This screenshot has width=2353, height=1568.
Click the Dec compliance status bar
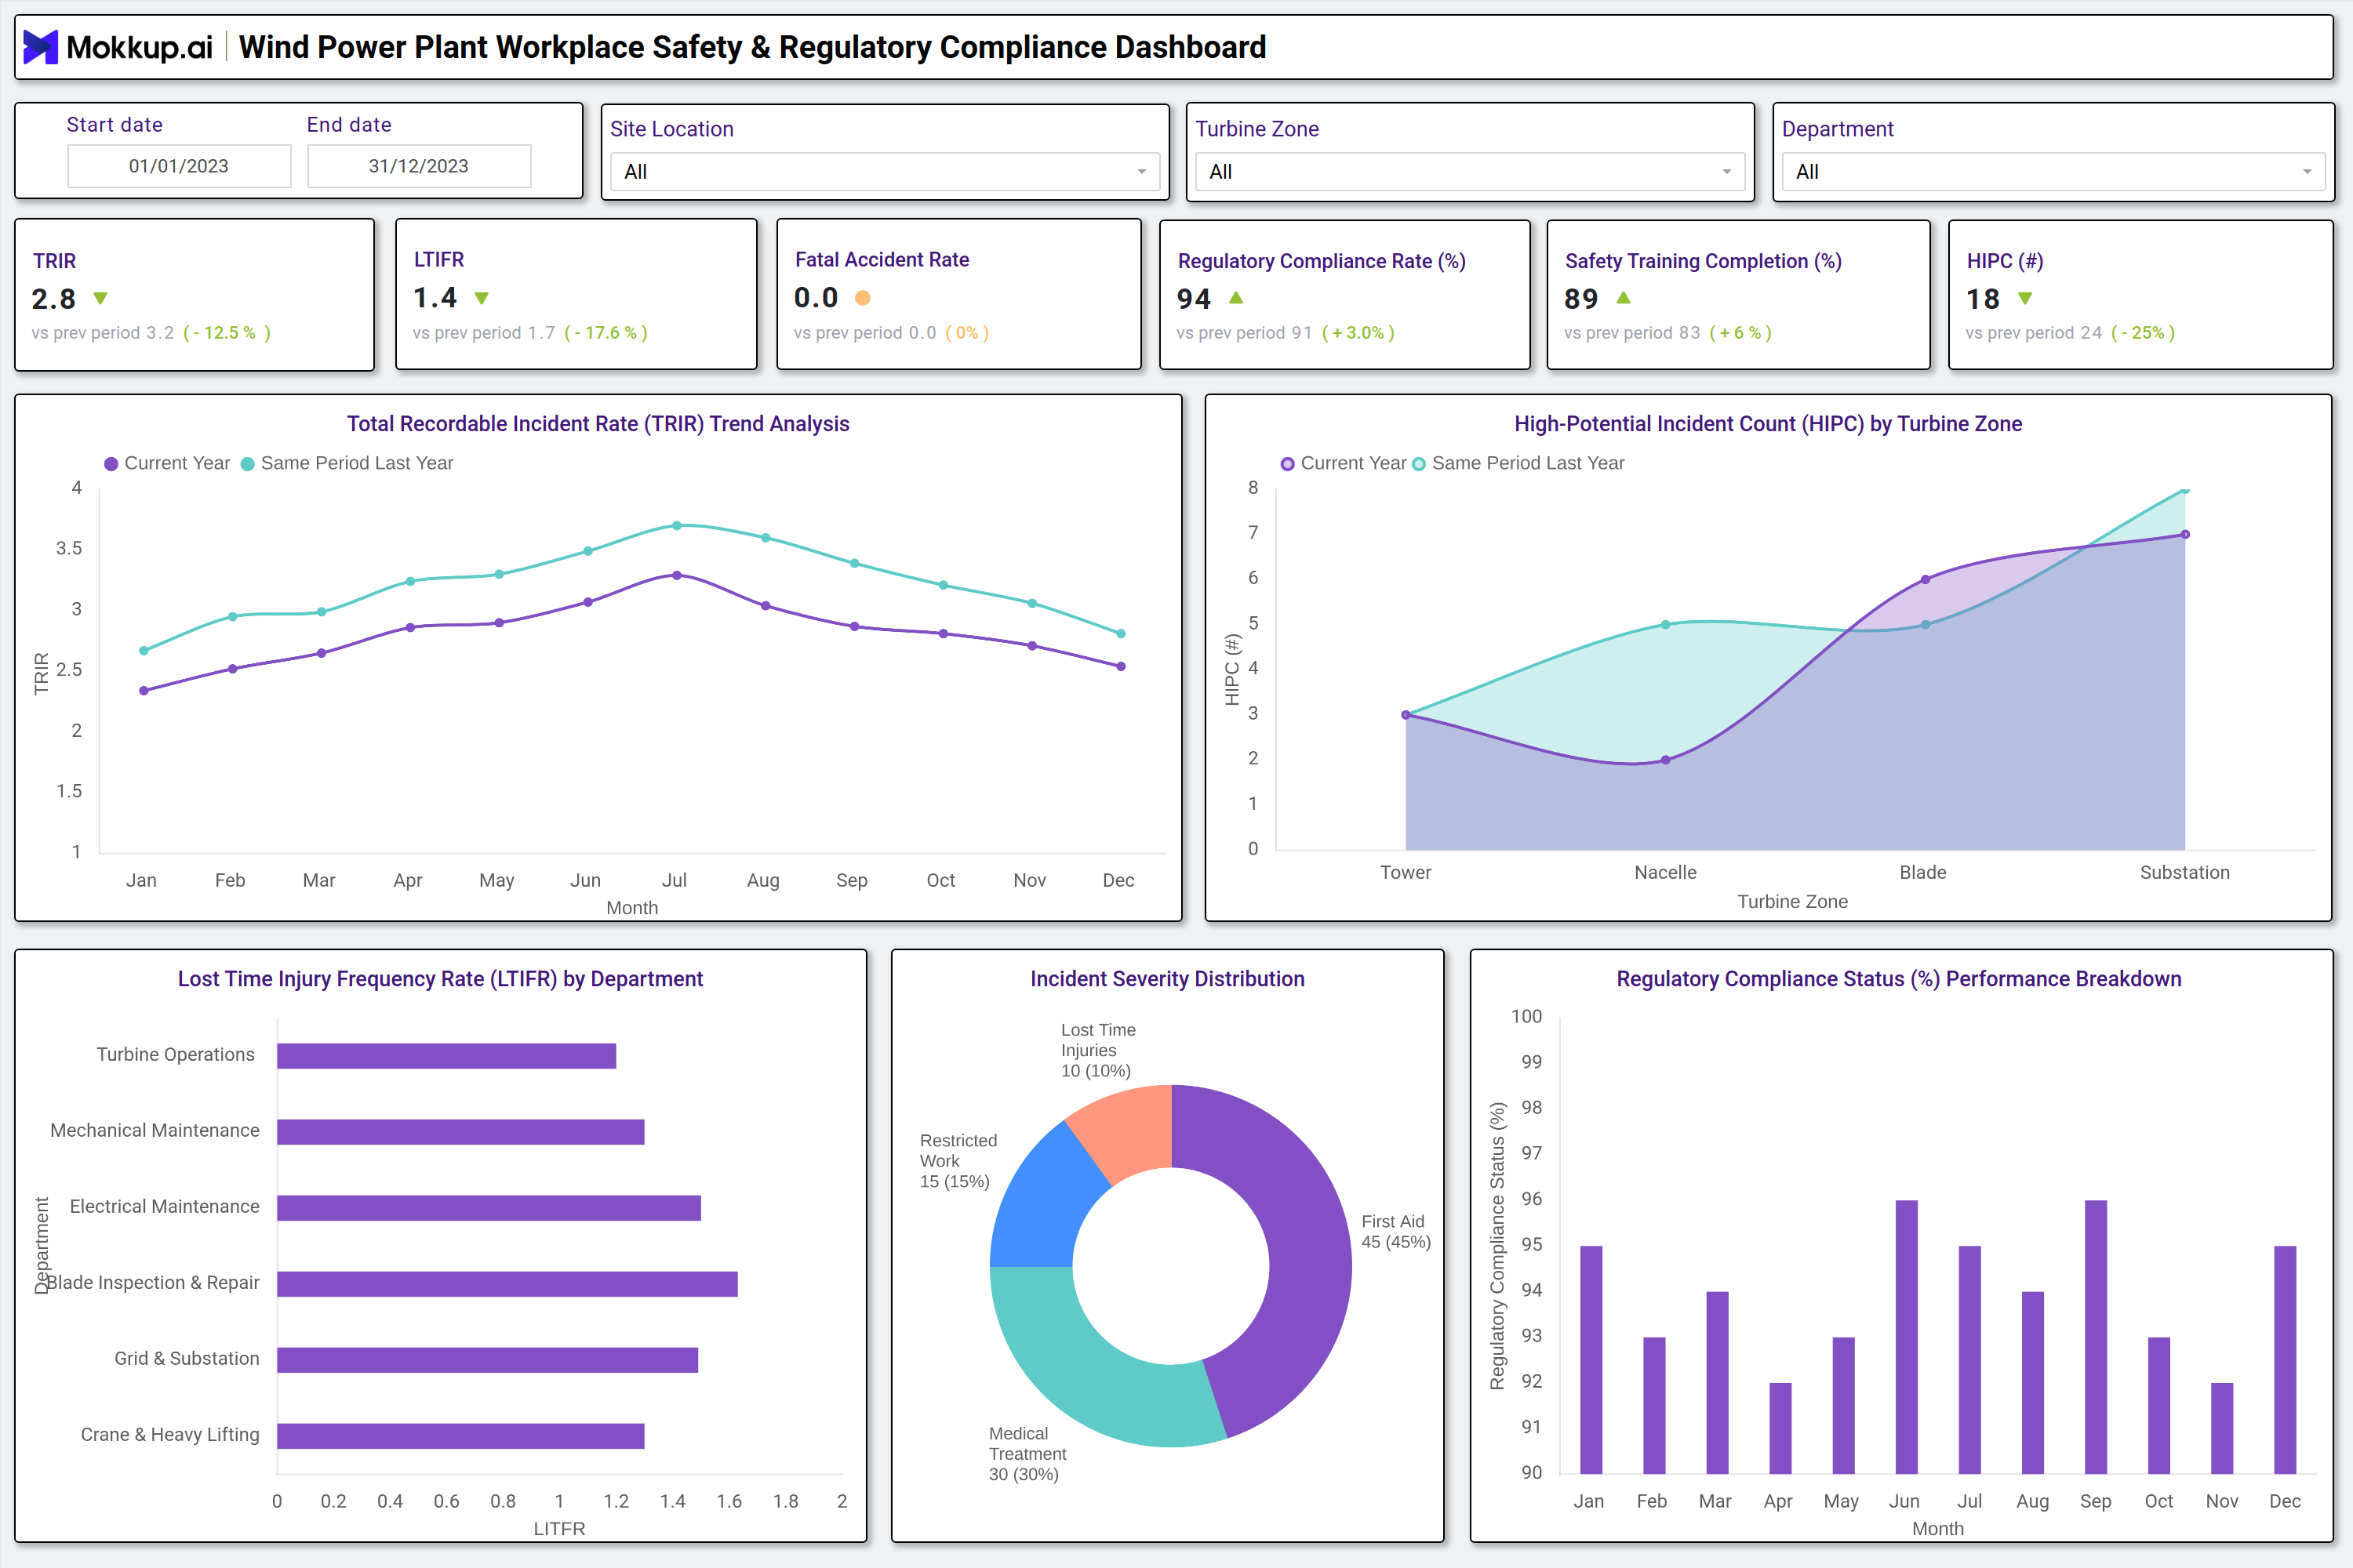2285,1360
